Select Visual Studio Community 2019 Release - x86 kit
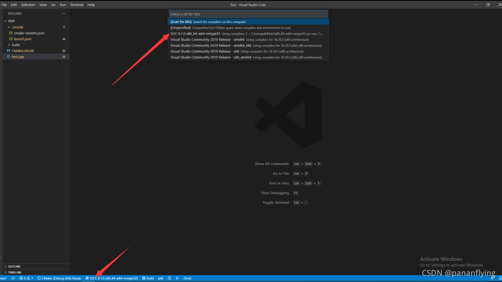Image resolution: width=502 pixels, height=282 pixels. tap(248, 52)
